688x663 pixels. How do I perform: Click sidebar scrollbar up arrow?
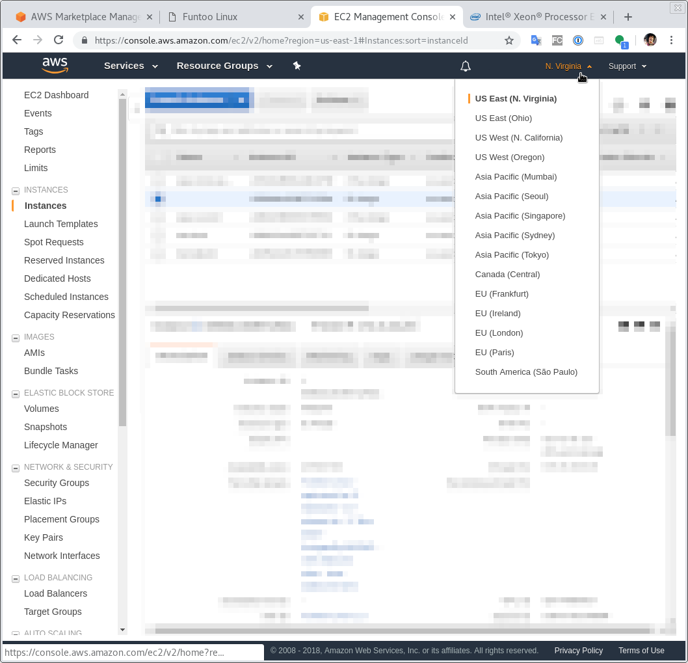[x=122, y=94]
